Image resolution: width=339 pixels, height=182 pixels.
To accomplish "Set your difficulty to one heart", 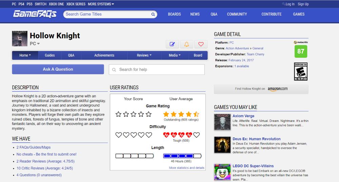I will tap(118, 135).
